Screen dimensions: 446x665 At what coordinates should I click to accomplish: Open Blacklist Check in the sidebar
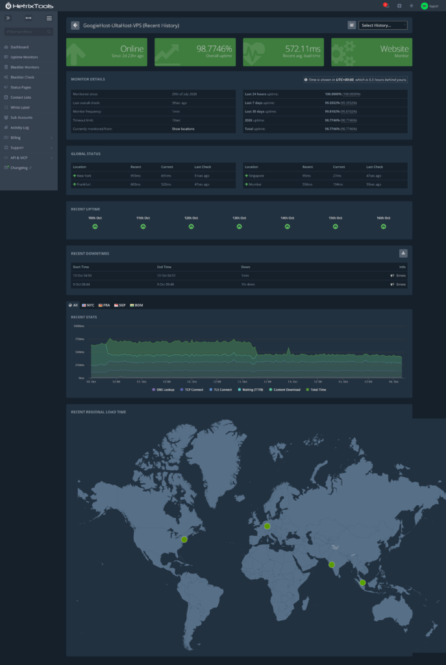pyautogui.click(x=29, y=77)
